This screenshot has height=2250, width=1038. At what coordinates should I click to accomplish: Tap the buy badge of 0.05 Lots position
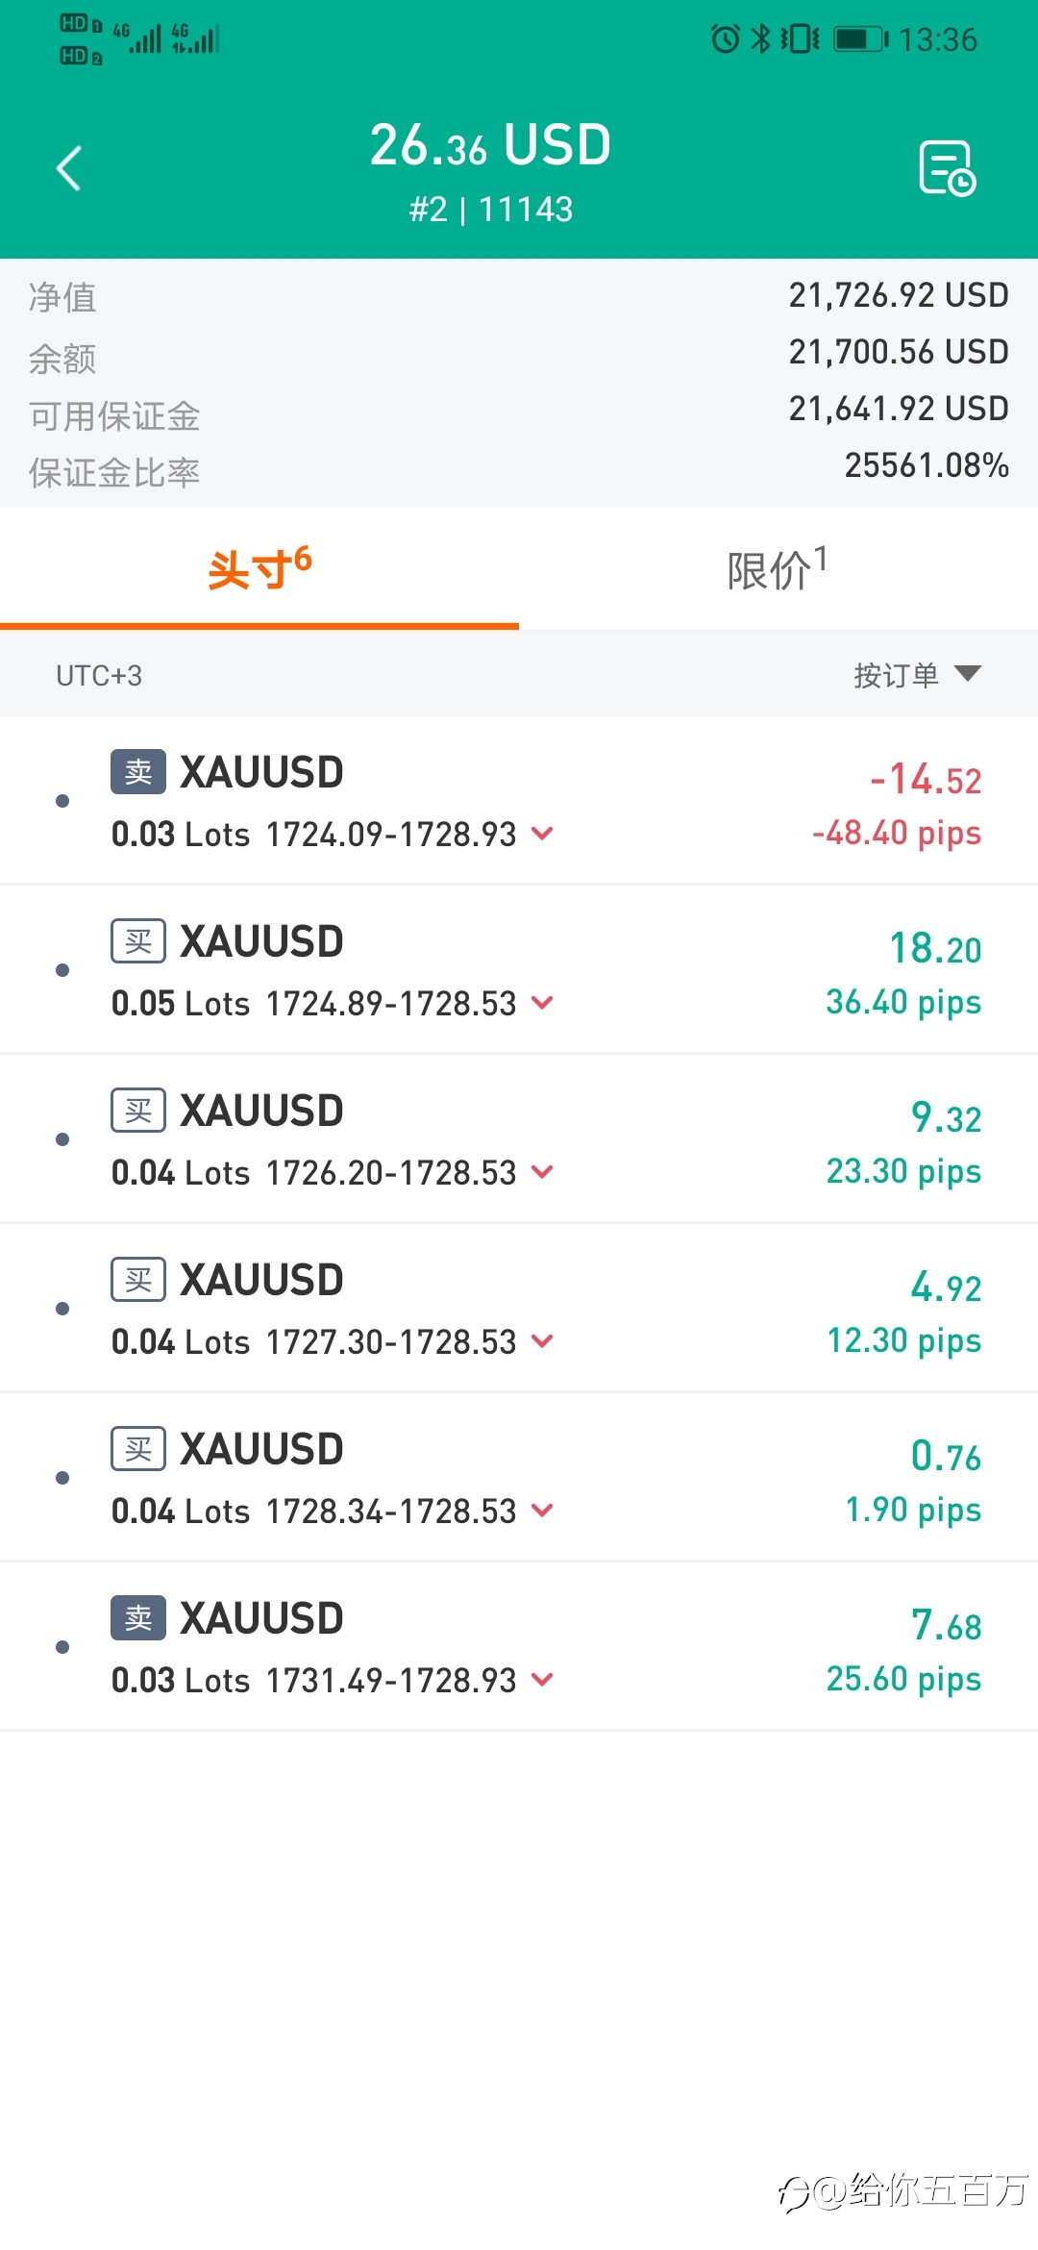[138, 940]
